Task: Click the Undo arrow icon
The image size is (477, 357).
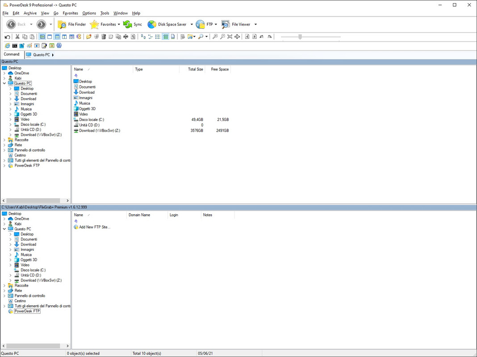Action: [x=7, y=37]
